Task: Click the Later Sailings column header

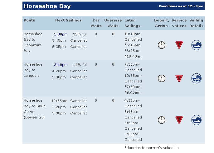Action: coord(132,23)
